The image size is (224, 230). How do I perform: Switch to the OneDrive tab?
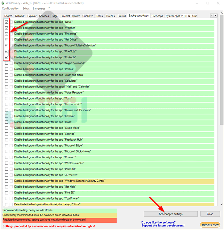88,16
